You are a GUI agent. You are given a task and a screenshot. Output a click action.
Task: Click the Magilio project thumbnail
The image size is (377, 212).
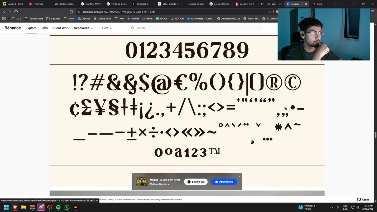(x=142, y=182)
